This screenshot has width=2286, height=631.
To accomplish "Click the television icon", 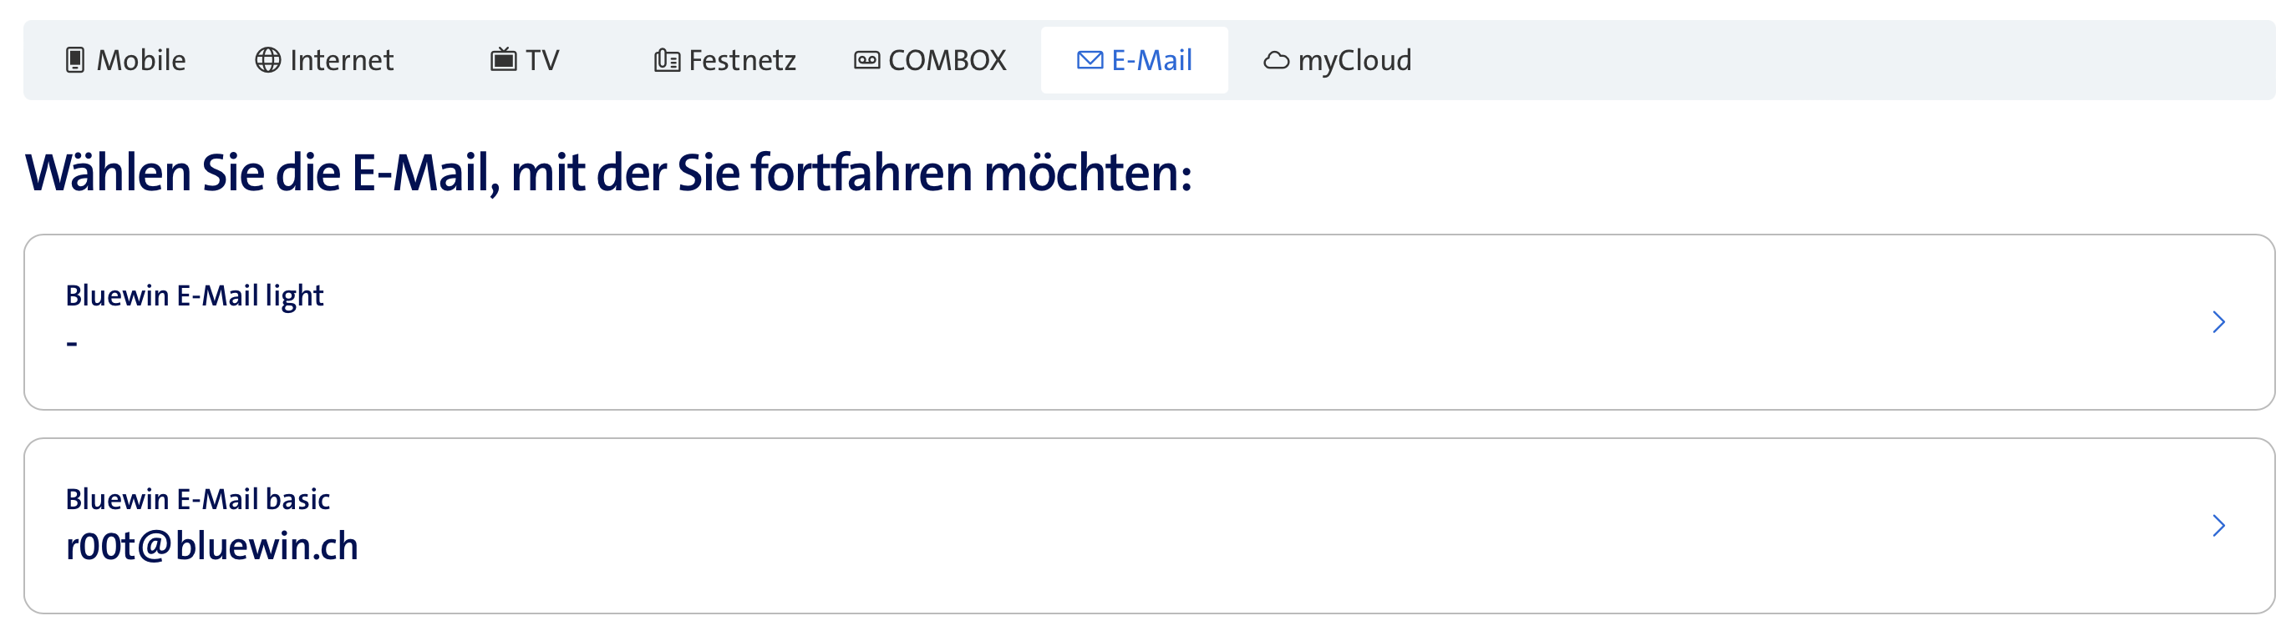I will point(503,60).
